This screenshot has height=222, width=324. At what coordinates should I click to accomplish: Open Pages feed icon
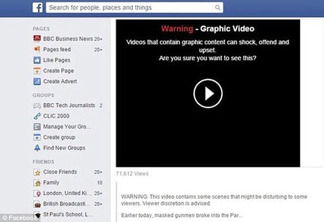coord(37,50)
